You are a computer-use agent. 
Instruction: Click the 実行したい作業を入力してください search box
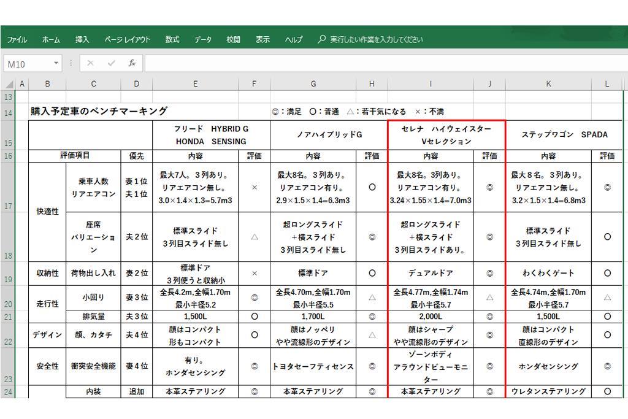coord(376,40)
